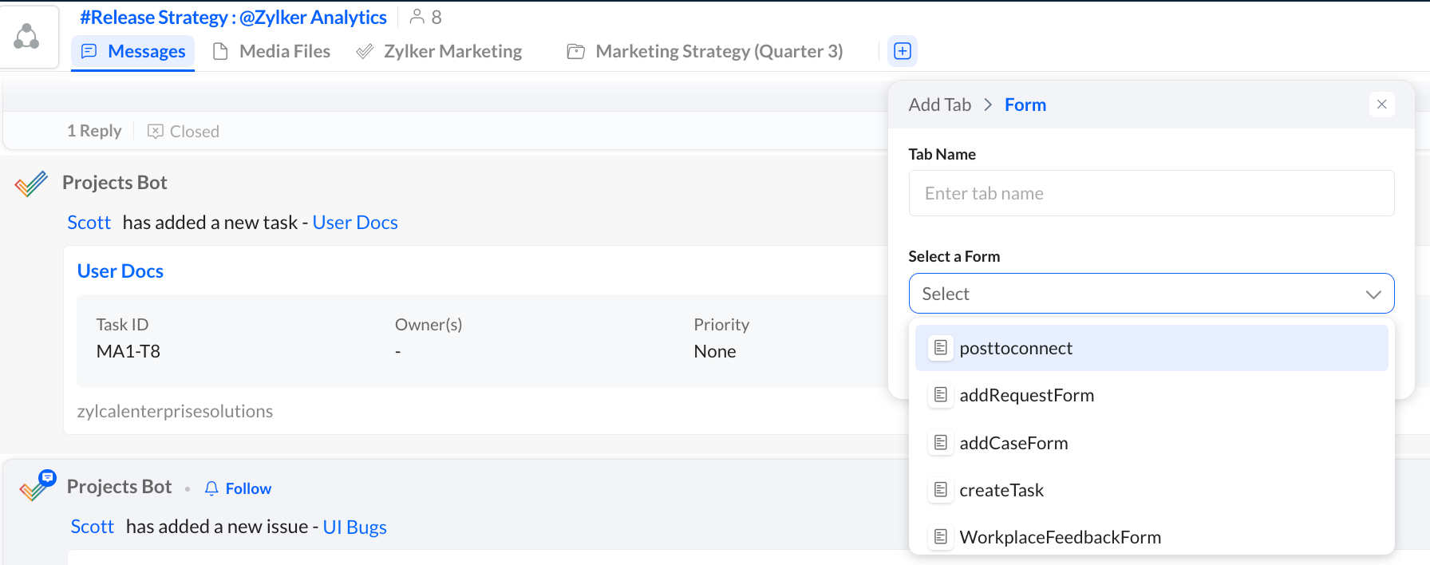Image resolution: width=1430 pixels, height=565 pixels.
Task: Choose createTask from the form list
Action: [1152, 490]
